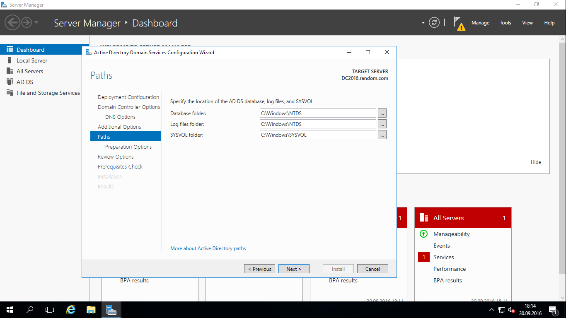Select File and Storage Services in sidebar
This screenshot has width=566, height=318.
click(x=48, y=93)
